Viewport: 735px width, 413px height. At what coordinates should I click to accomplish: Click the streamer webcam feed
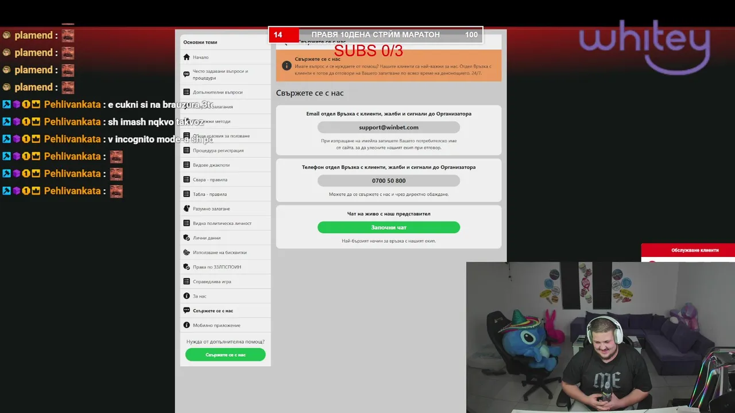(x=601, y=337)
